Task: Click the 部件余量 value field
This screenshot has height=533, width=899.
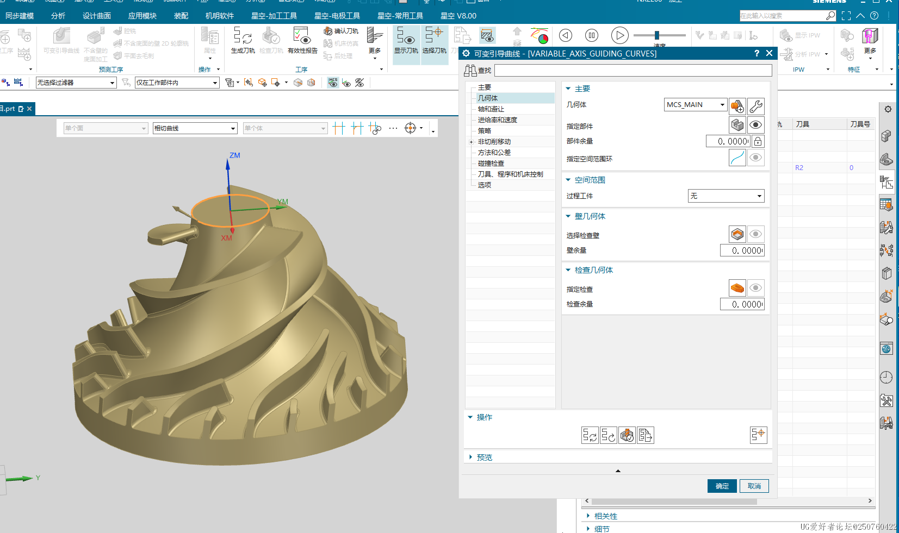Action: [x=728, y=141]
